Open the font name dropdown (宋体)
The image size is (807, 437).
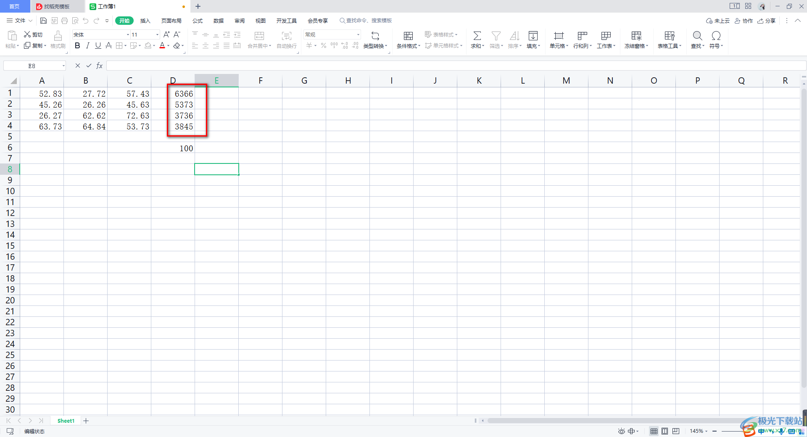coord(128,34)
